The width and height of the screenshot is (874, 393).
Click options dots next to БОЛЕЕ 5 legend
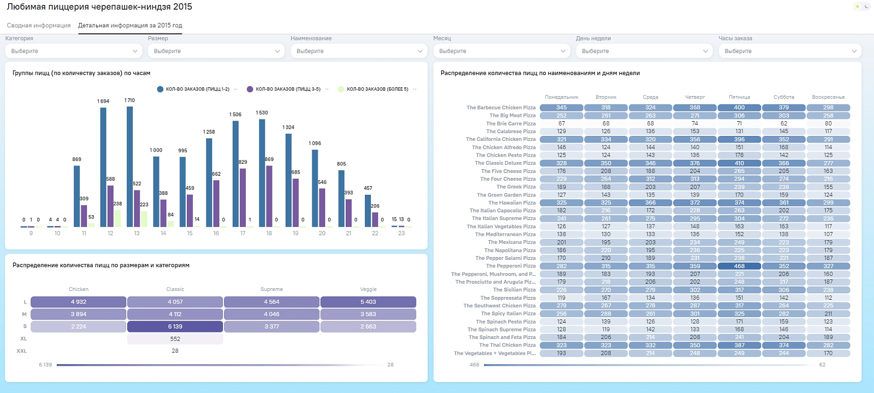[415, 89]
